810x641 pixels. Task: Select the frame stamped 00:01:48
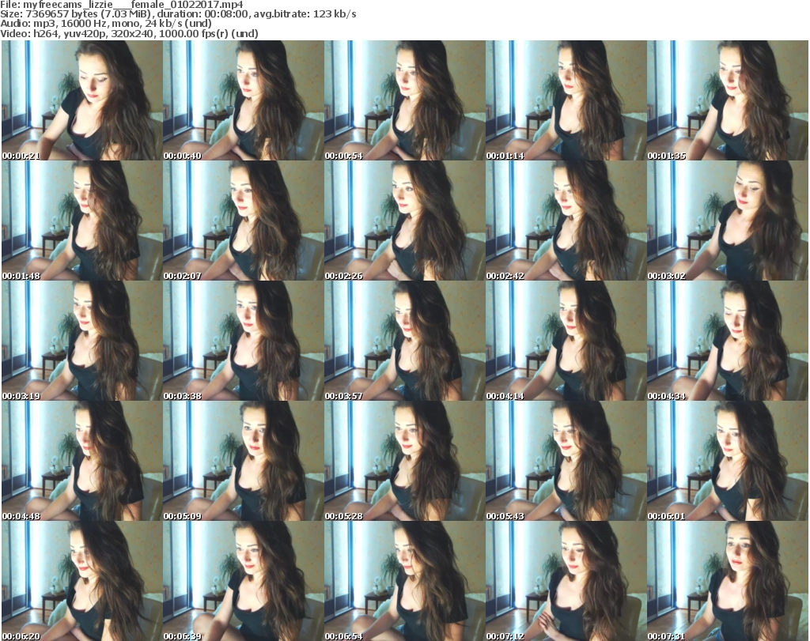[x=82, y=221]
